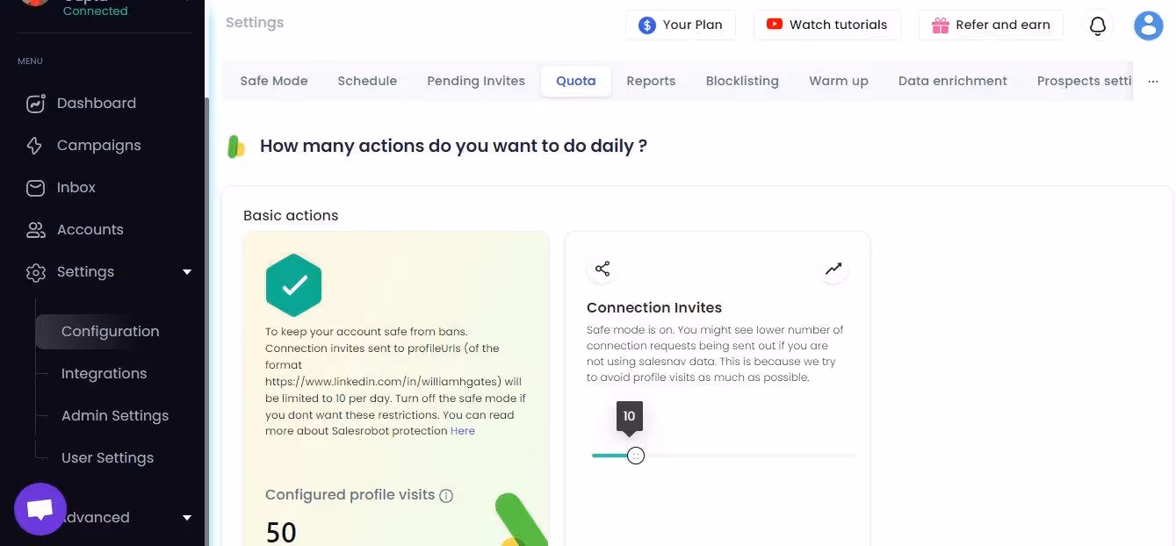The image size is (1176, 546).
Task: Open the chat widget bubble
Action: 40,507
